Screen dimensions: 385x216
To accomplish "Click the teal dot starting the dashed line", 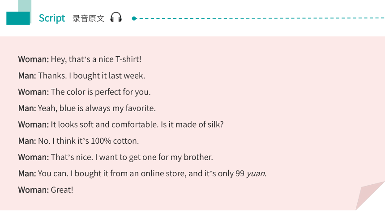I will 134,18.
